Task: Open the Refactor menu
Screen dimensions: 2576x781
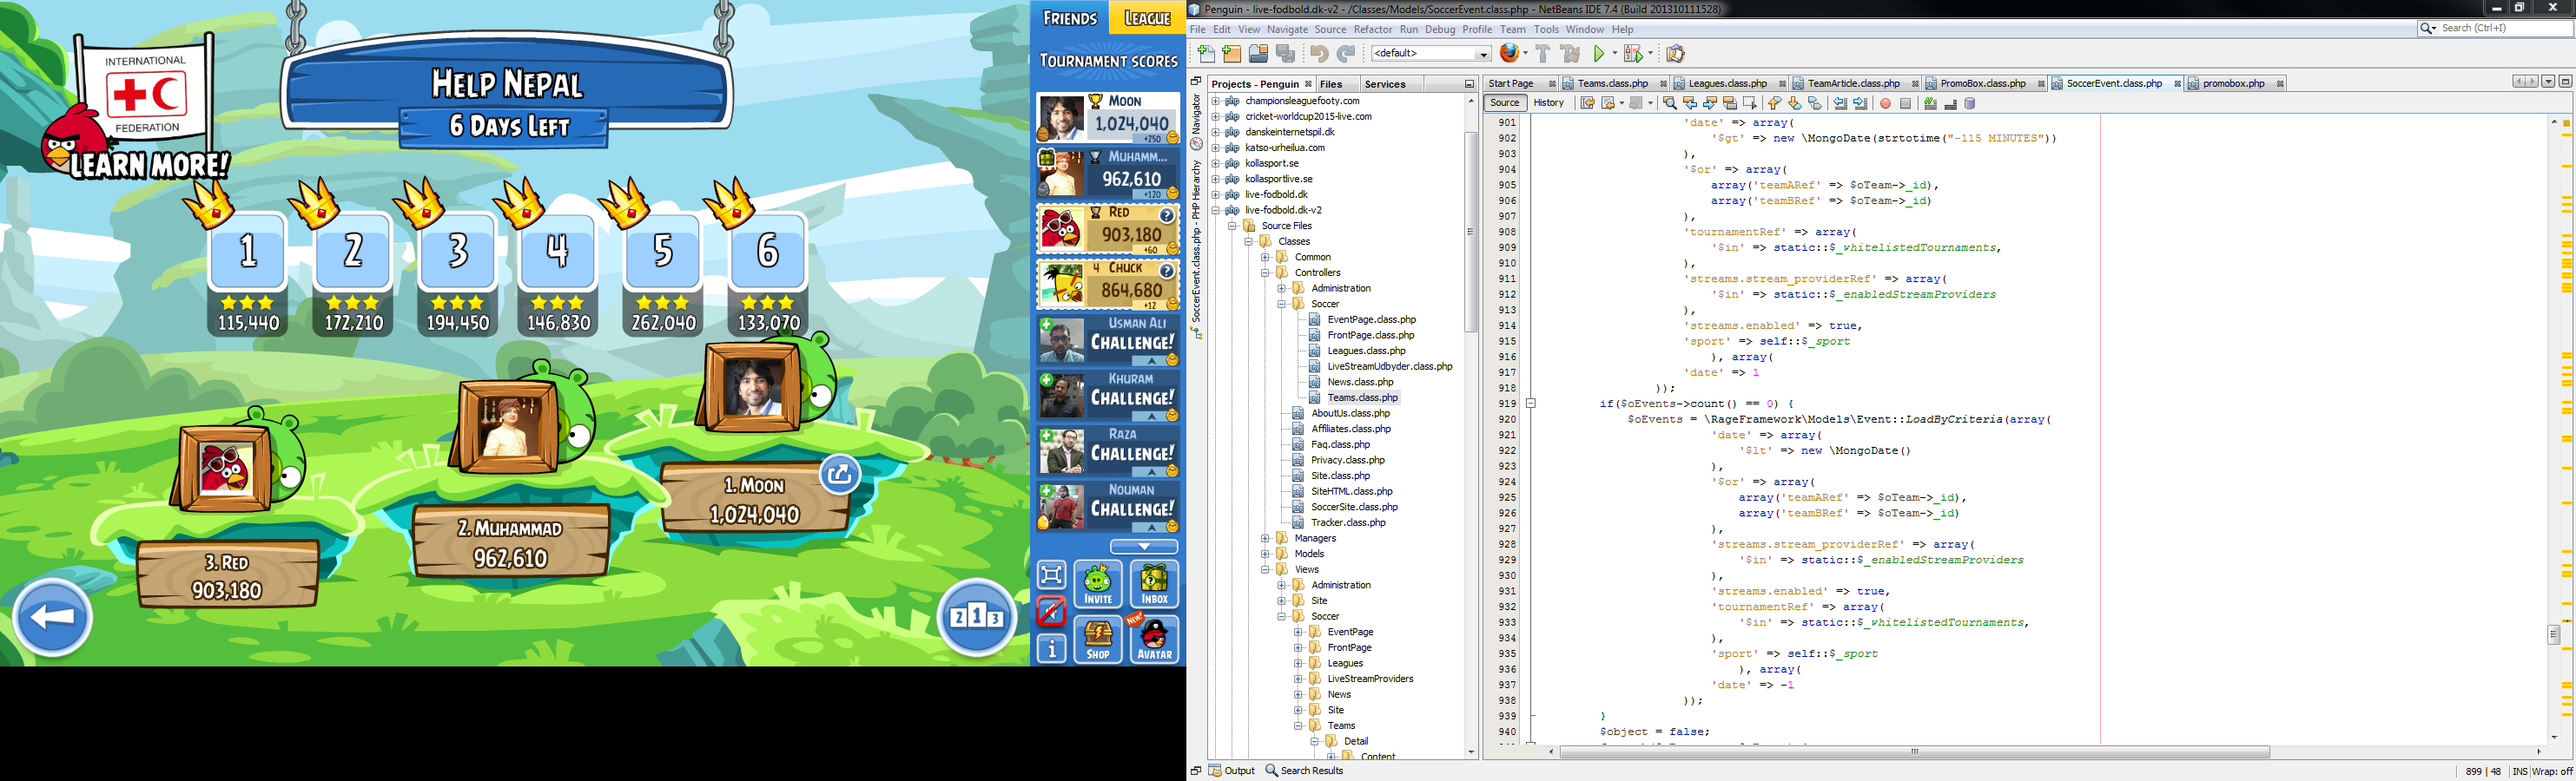Action: [x=1372, y=30]
